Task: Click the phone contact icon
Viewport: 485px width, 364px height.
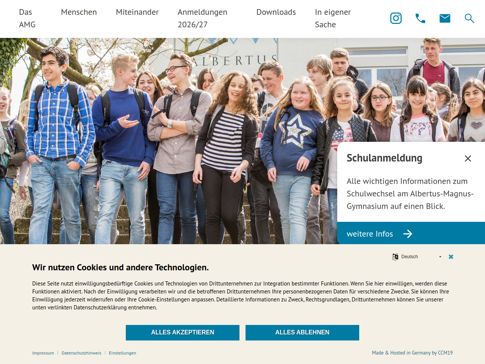Action: [x=420, y=18]
